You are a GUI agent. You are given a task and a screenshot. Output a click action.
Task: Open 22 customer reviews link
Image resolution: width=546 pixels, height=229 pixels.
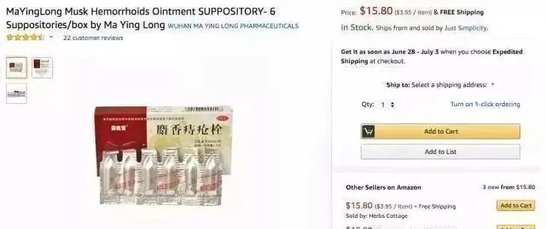[93, 37]
